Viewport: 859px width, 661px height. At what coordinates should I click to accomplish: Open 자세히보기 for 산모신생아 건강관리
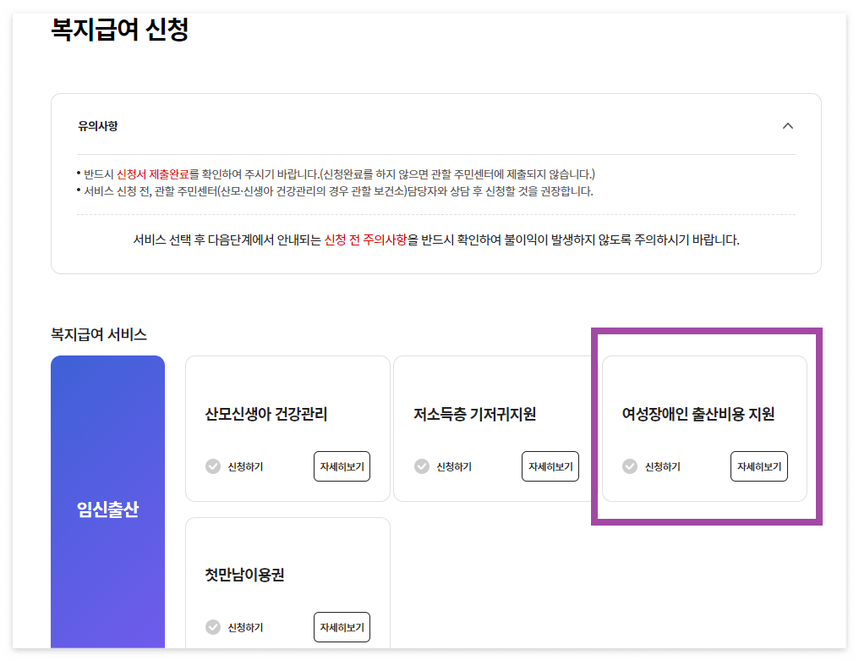(342, 466)
